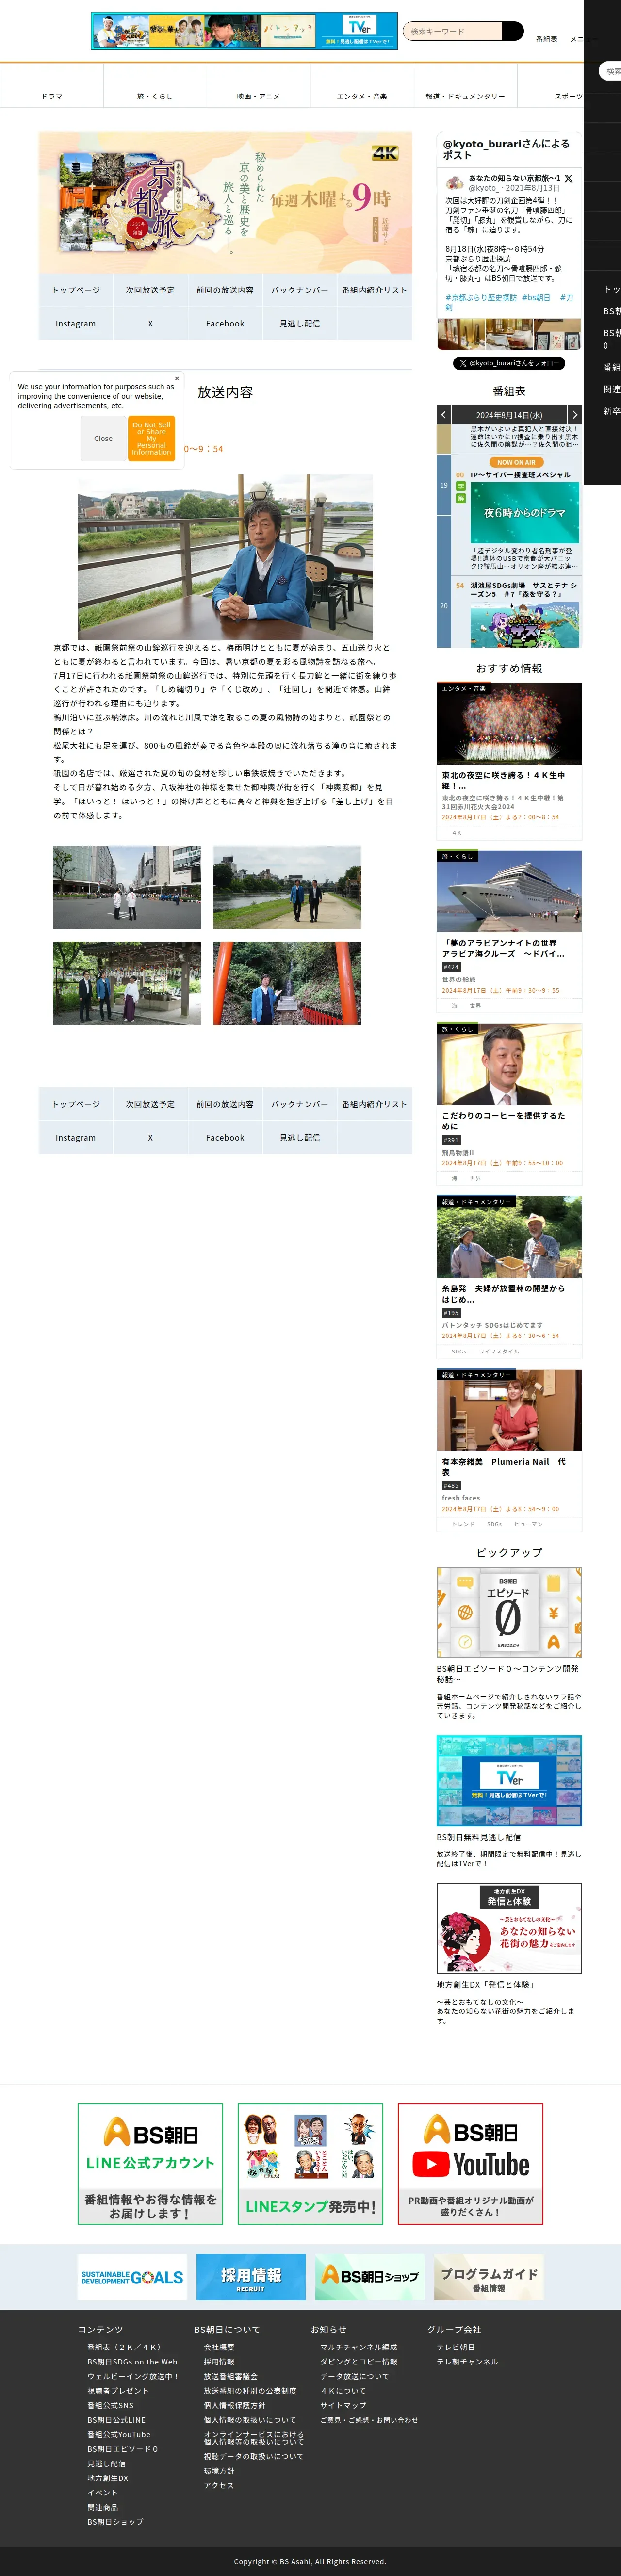Open the BS朝日 YouTube banner
The width and height of the screenshot is (621, 2576).
[x=470, y=2163]
